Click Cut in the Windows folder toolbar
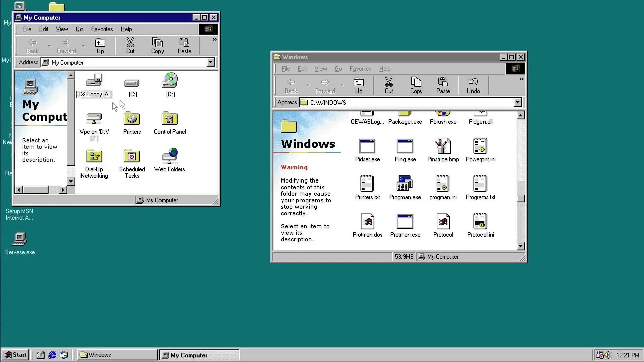The height and width of the screenshot is (362, 644). tap(389, 85)
